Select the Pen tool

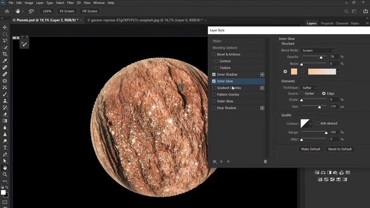pyautogui.click(x=5, y=154)
